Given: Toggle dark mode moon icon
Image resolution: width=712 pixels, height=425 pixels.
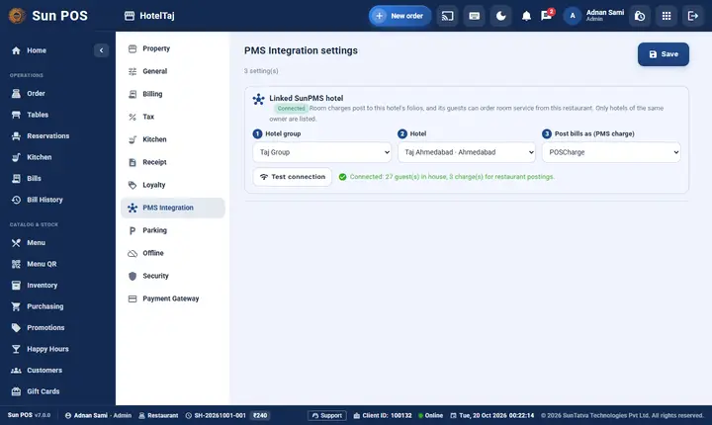Looking at the screenshot, I should coord(500,16).
